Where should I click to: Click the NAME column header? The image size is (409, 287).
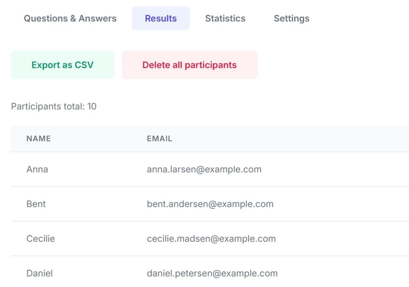pos(39,139)
